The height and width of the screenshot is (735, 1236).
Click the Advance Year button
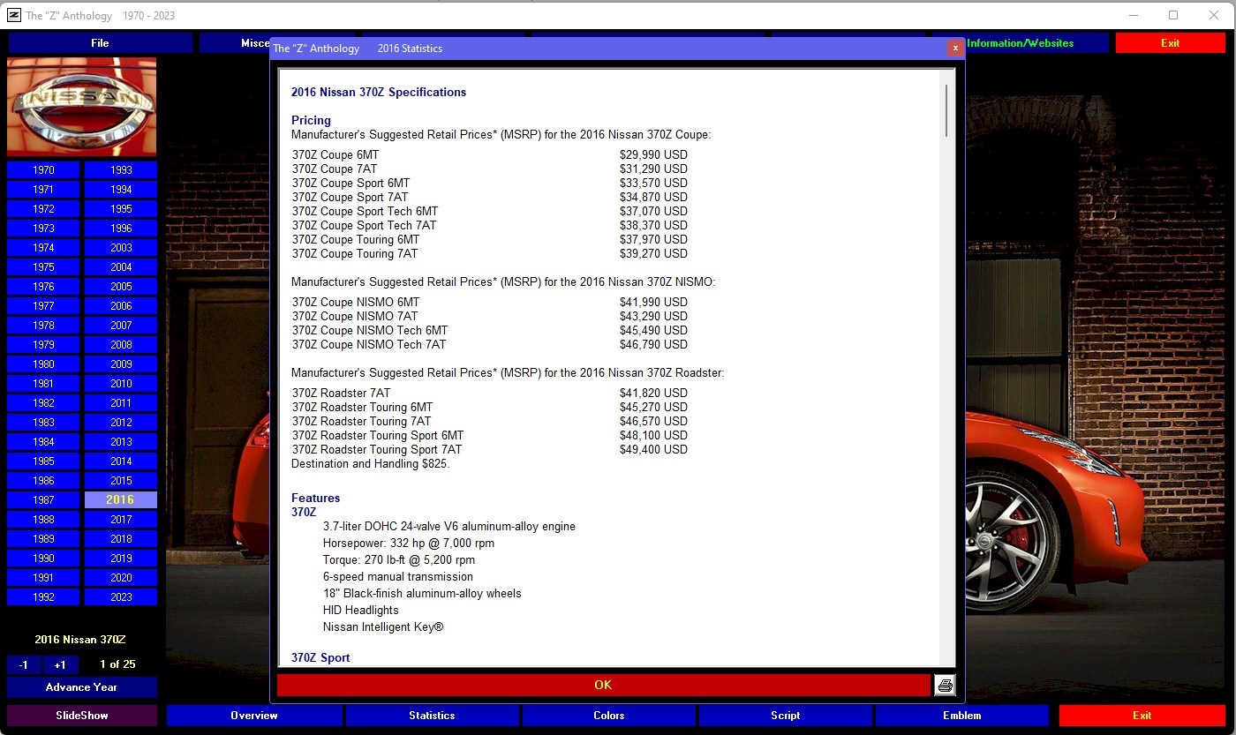pyautogui.click(x=82, y=687)
